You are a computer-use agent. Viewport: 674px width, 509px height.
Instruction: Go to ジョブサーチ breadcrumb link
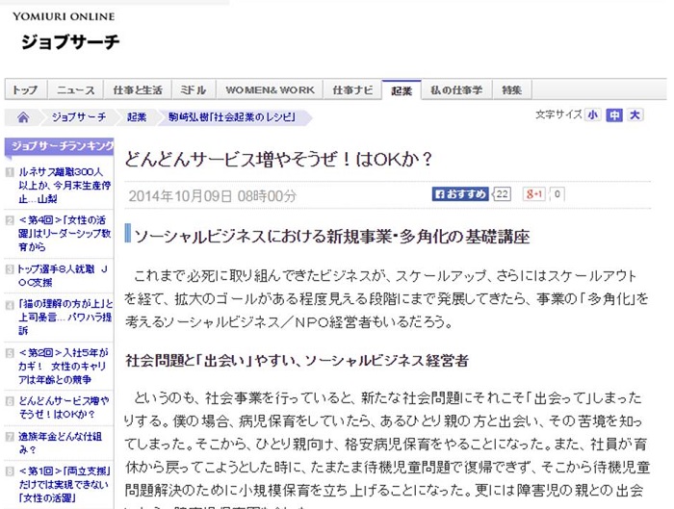click(79, 117)
